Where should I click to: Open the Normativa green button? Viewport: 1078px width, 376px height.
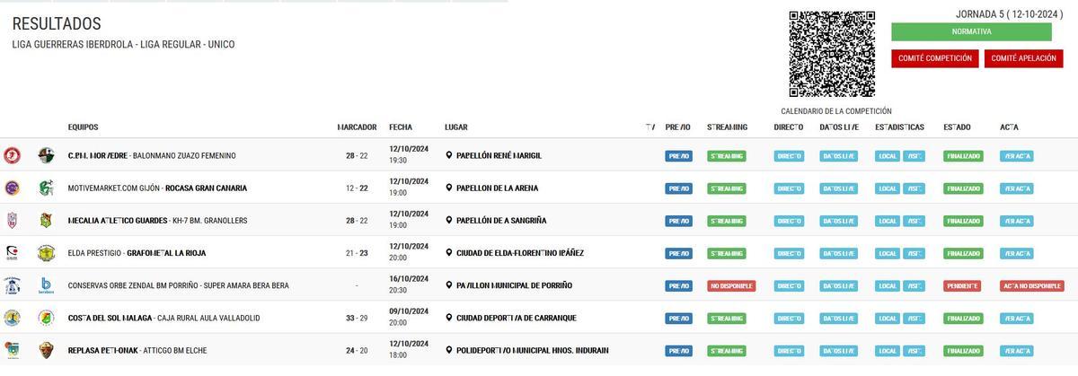[x=971, y=31]
